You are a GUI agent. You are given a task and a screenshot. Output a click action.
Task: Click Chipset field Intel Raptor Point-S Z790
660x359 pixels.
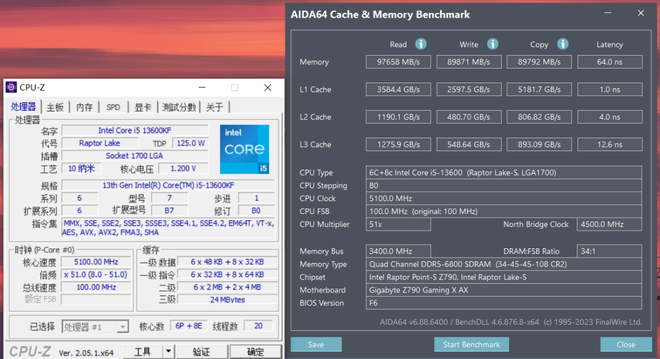tap(504, 277)
